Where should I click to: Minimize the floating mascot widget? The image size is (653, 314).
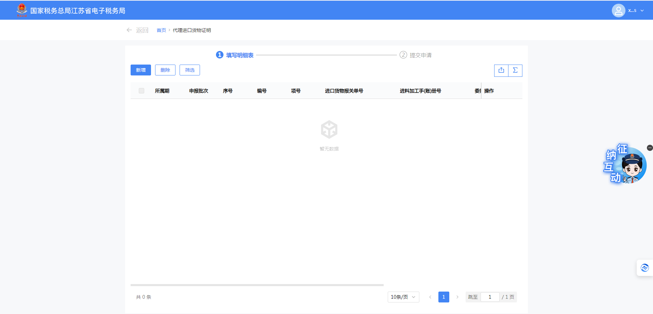point(650,148)
